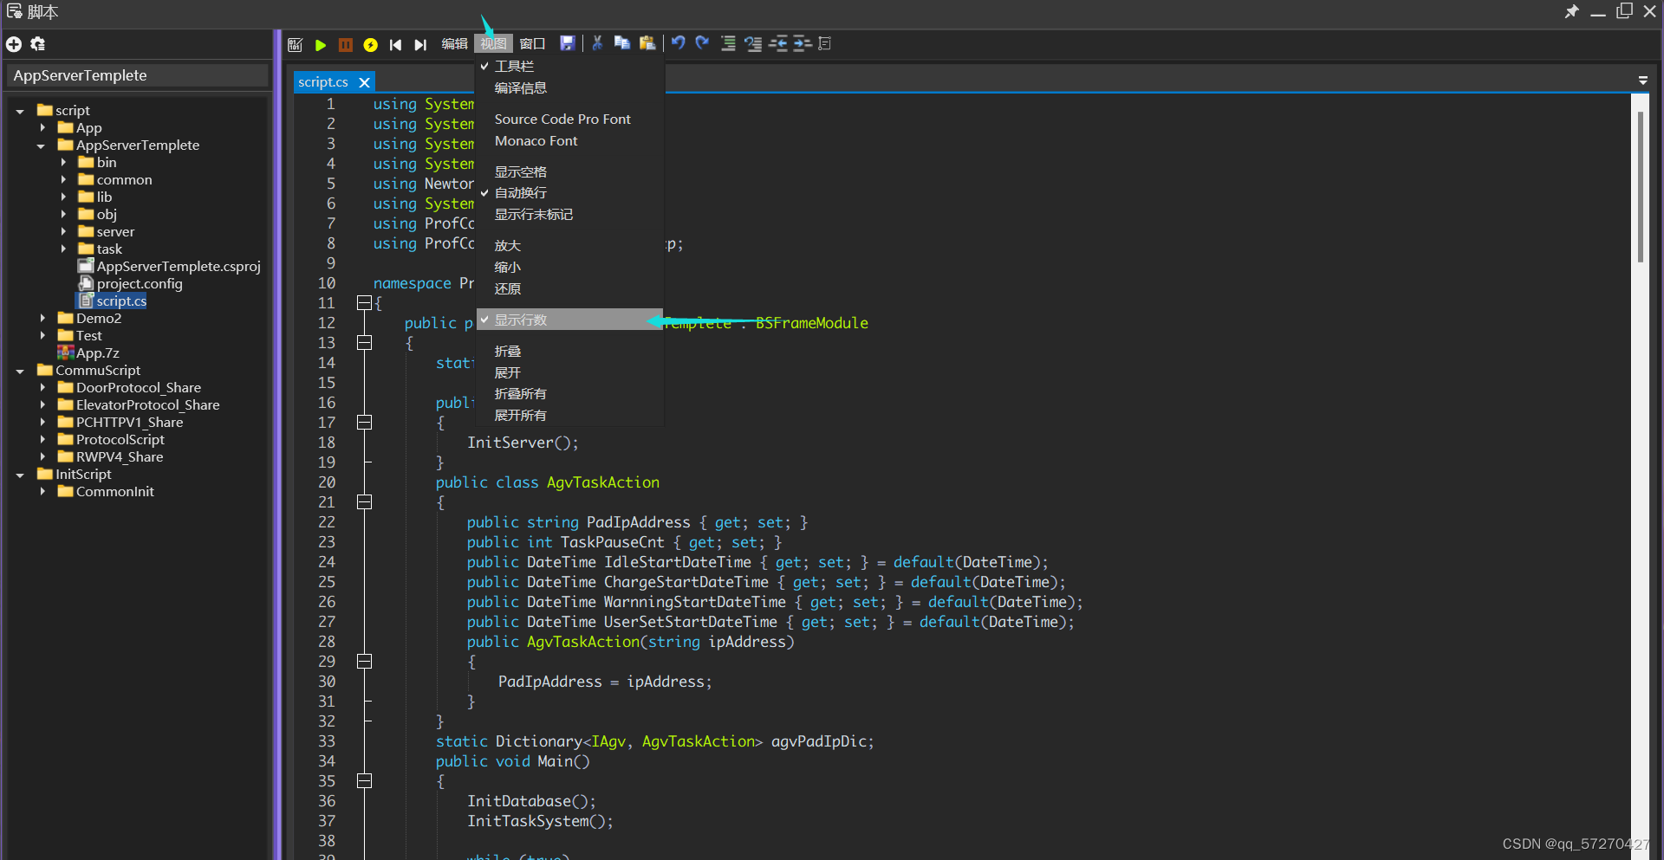
Task: Copy selection with copy icon
Action: (622, 43)
